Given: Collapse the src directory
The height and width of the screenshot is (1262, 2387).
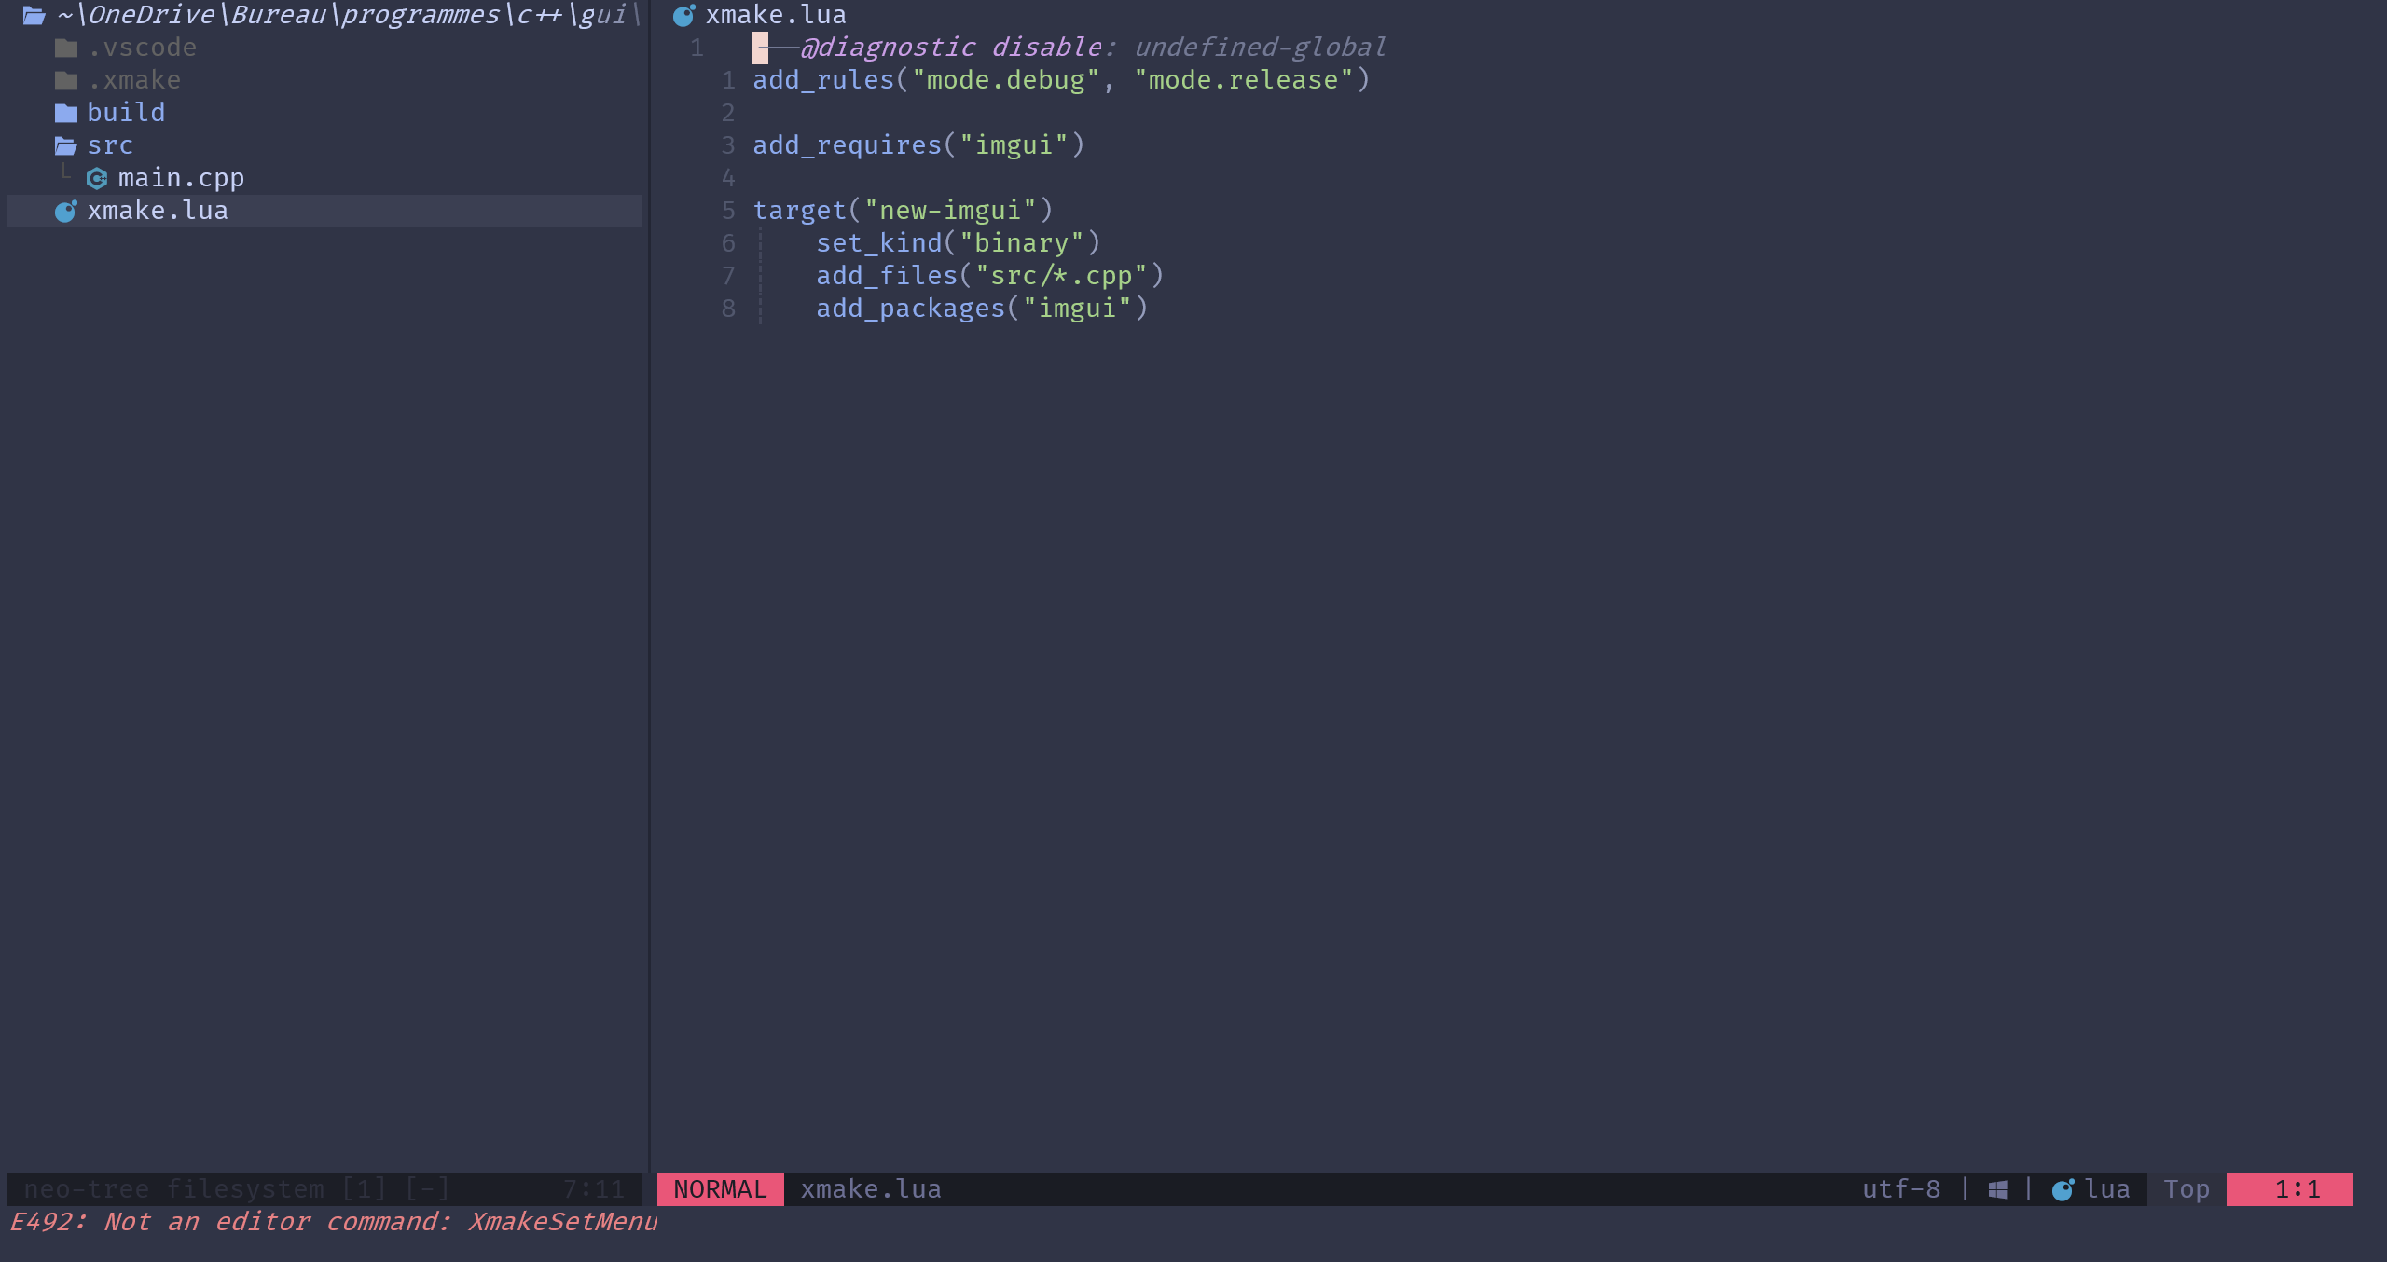Looking at the screenshot, I should (x=109, y=144).
